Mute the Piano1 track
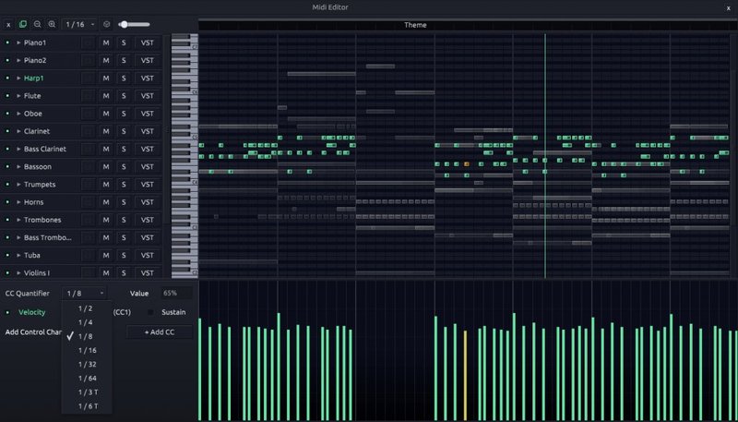Image resolution: width=738 pixels, height=422 pixels. (106, 43)
